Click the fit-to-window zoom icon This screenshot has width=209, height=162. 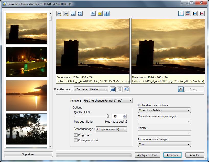click(80, 14)
